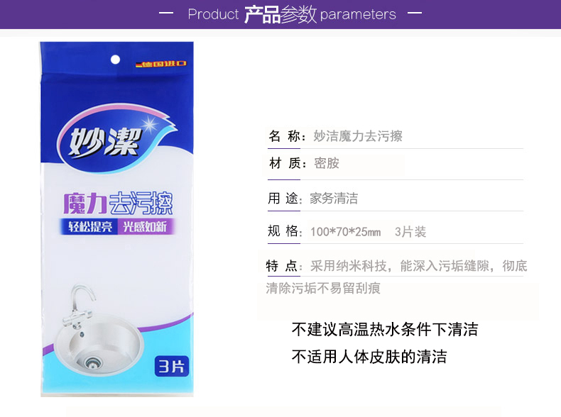This screenshot has width=561, height=417.
Task: Click the 产品参数 header title
Action: tap(280, 15)
